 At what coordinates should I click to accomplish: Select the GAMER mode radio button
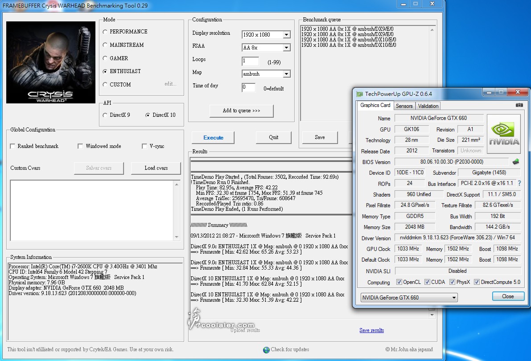pyautogui.click(x=105, y=58)
